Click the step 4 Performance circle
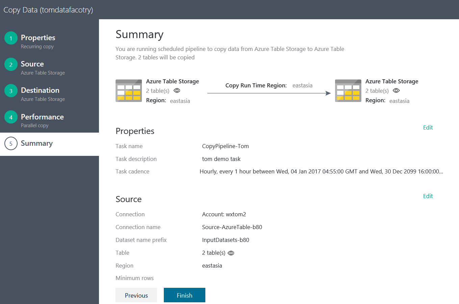459x304 pixels. (x=11, y=117)
